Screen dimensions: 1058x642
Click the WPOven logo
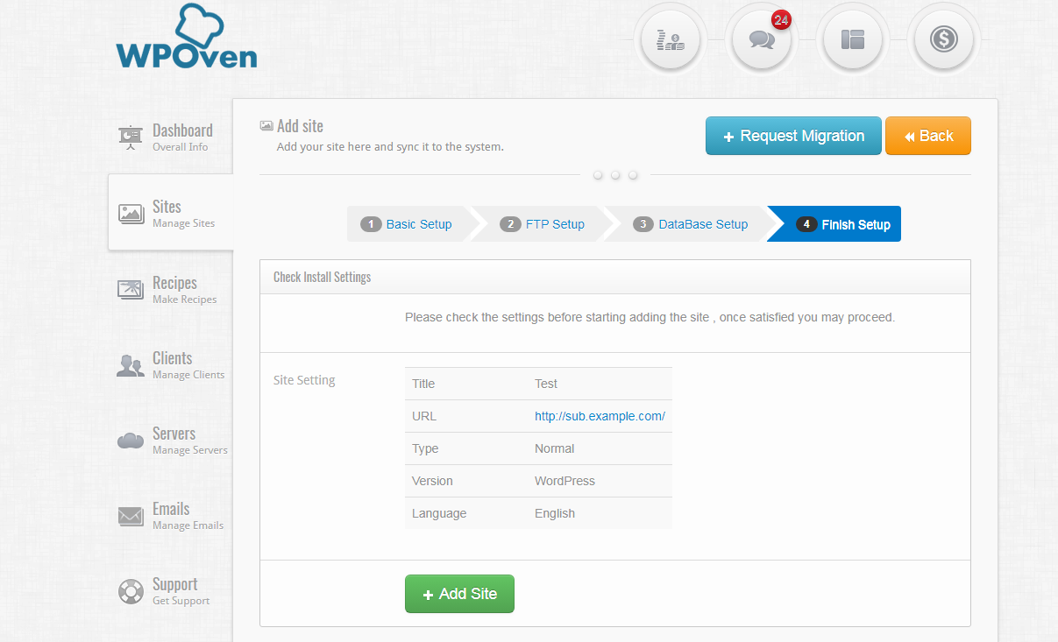click(x=187, y=38)
